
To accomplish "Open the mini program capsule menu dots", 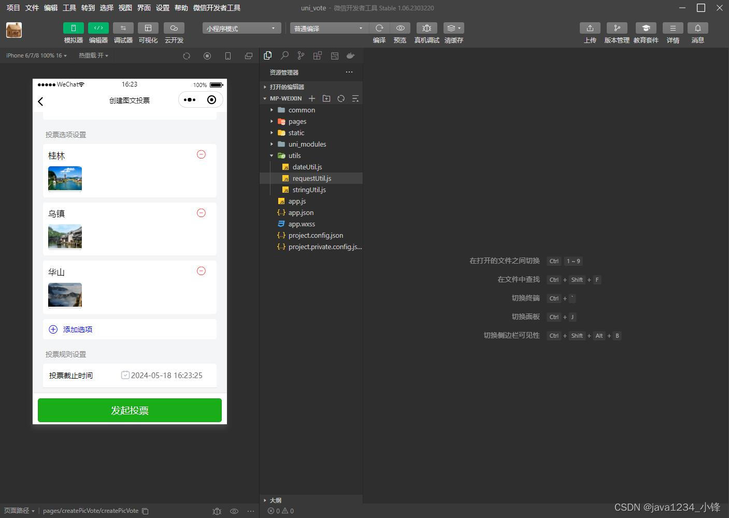I will tap(190, 100).
